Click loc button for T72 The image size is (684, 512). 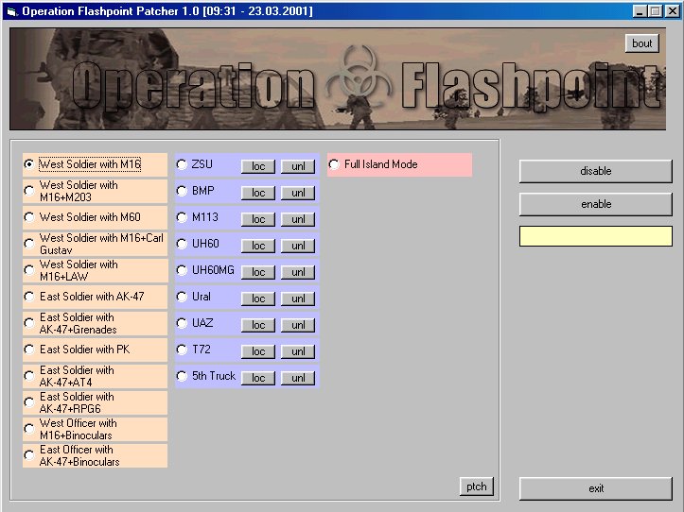(258, 351)
